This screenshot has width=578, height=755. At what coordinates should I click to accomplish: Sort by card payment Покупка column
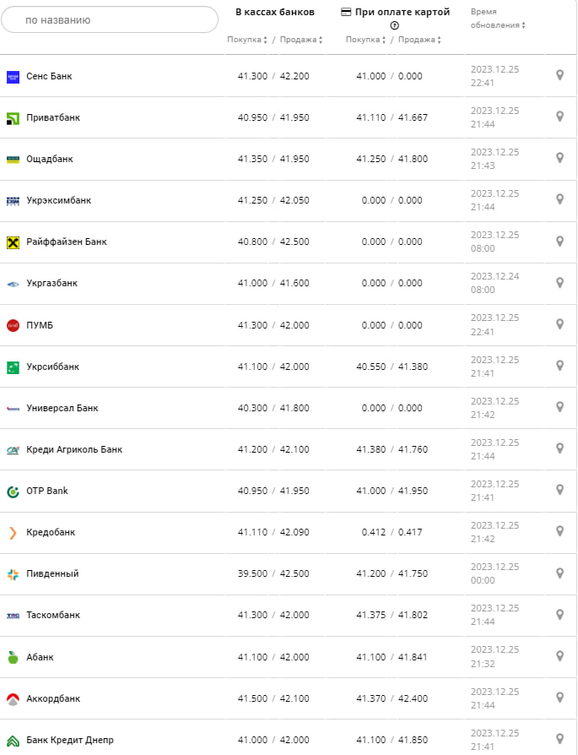coord(366,40)
